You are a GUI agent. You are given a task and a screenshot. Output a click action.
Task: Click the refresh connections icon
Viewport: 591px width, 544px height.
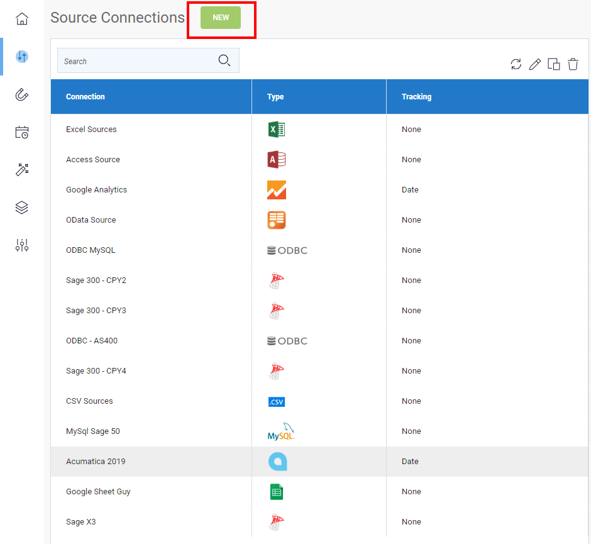pos(516,64)
